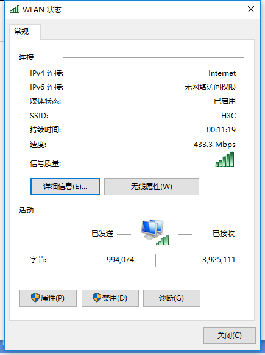265x355 pixels.
Task: Click the speed value 433.3 Mbps
Action: 214,145
